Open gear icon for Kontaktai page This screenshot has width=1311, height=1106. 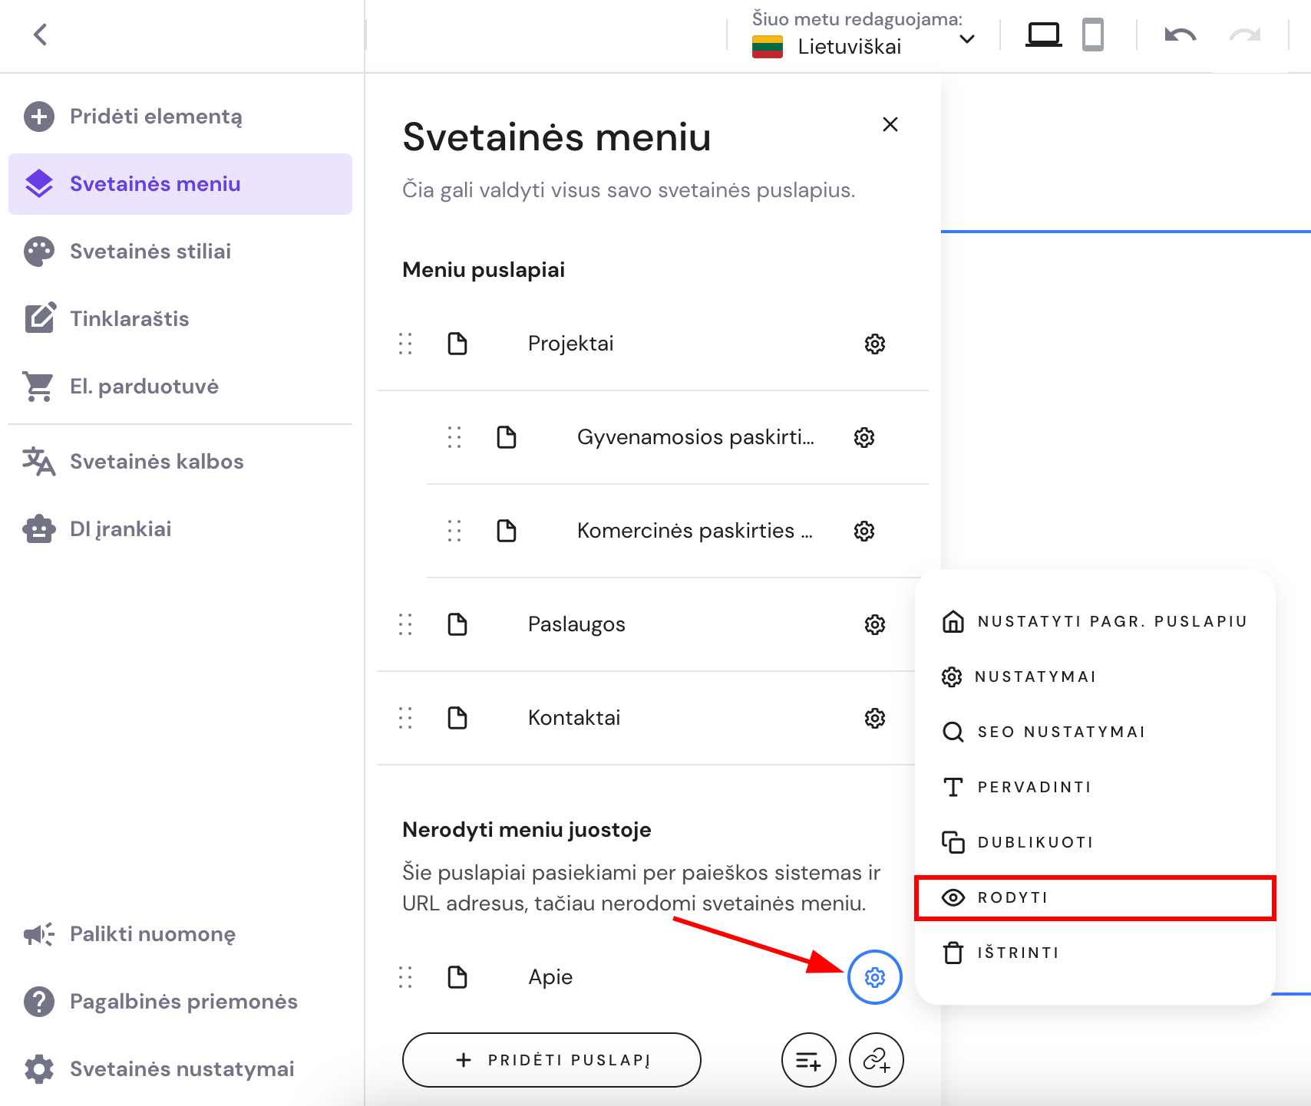pyautogui.click(x=874, y=718)
